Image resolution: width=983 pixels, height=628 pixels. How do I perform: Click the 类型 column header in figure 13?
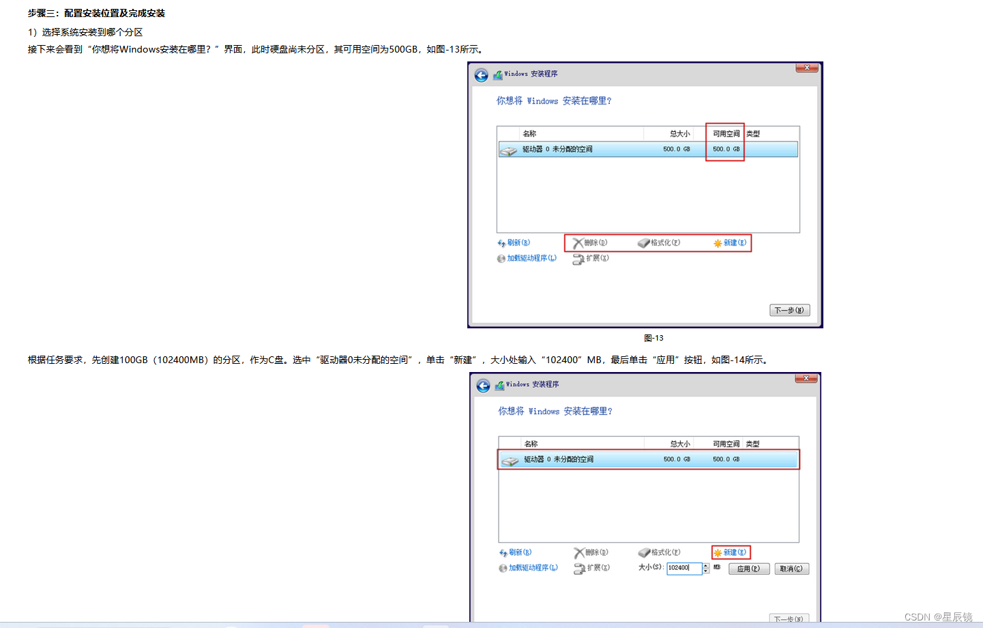pos(753,134)
